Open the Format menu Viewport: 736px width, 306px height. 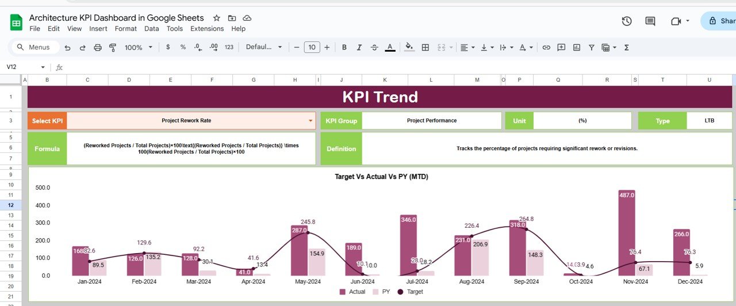tap(126, 29)
